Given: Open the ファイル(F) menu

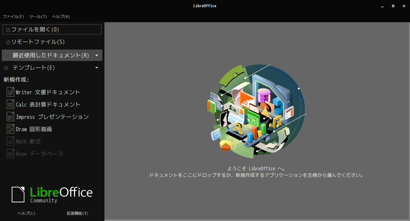Looking at the screenshot, I should pyautogui.click(x=13, y=17).
